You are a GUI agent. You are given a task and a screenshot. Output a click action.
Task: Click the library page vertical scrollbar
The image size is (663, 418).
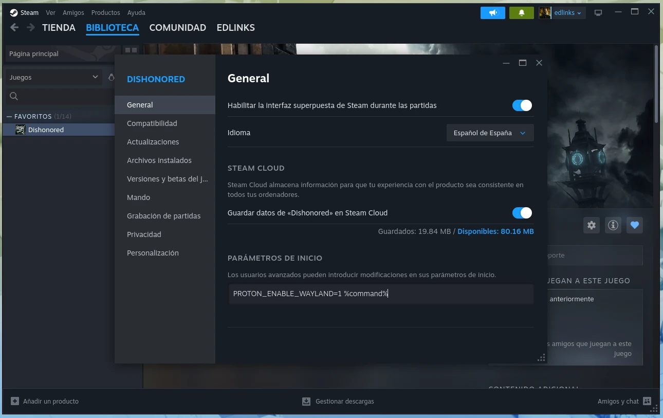[x=656, y=84]
